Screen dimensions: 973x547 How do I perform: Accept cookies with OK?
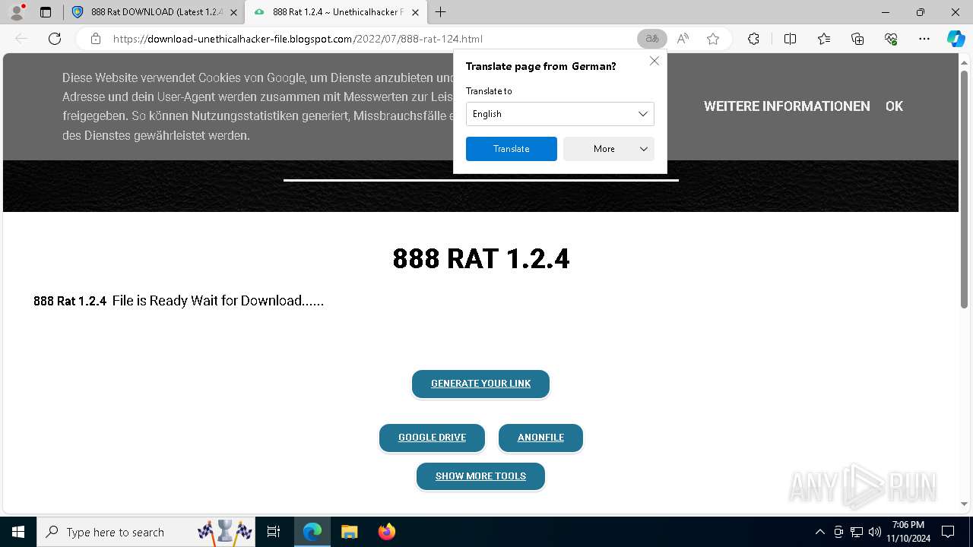(894, 106)
